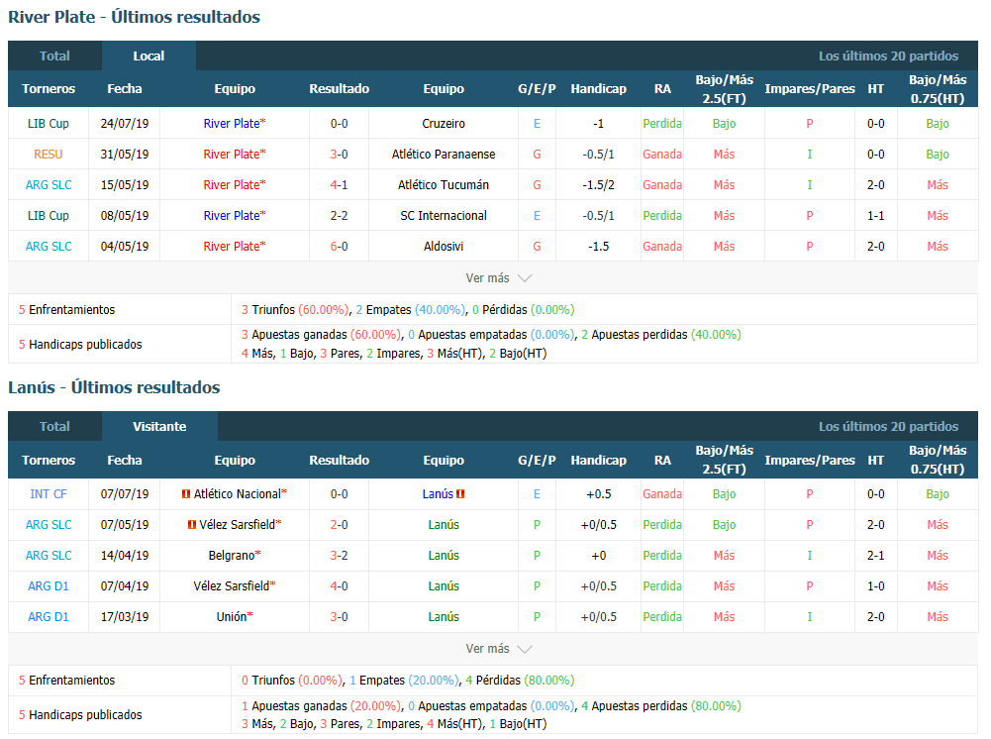991x739 pixels.
Task: Select opponent Atlético Tucumán
Action: [x=444, y=184]
